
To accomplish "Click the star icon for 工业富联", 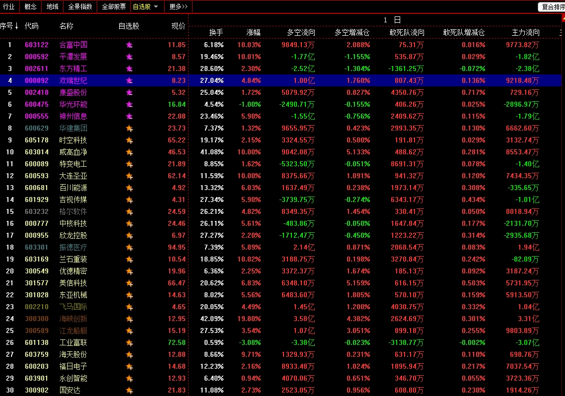I will (129, 343).
